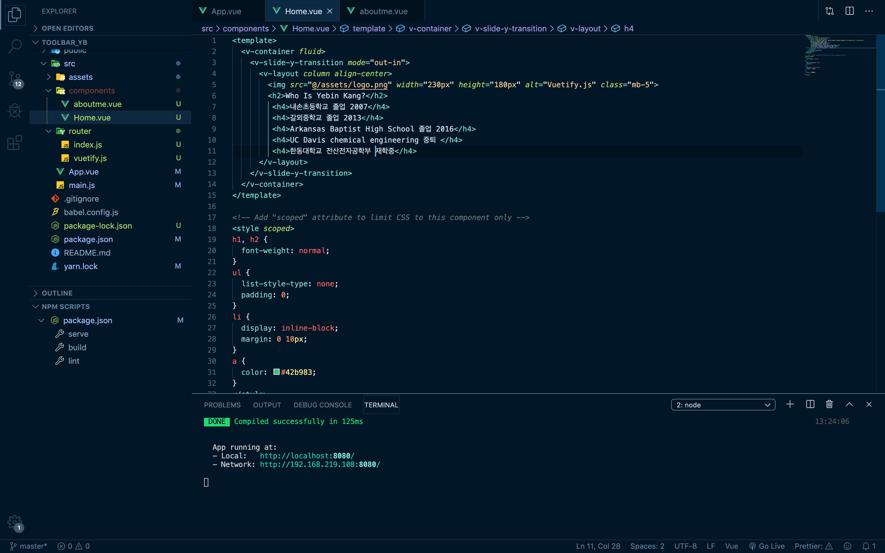Click the #42b983 color swatch

click(x=277, y=372)
